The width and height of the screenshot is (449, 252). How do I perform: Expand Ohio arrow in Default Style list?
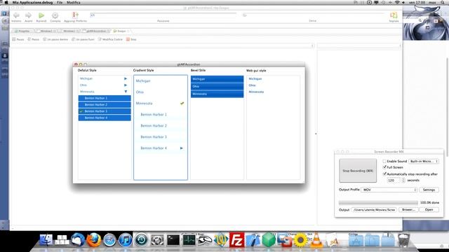coord(126,85)
